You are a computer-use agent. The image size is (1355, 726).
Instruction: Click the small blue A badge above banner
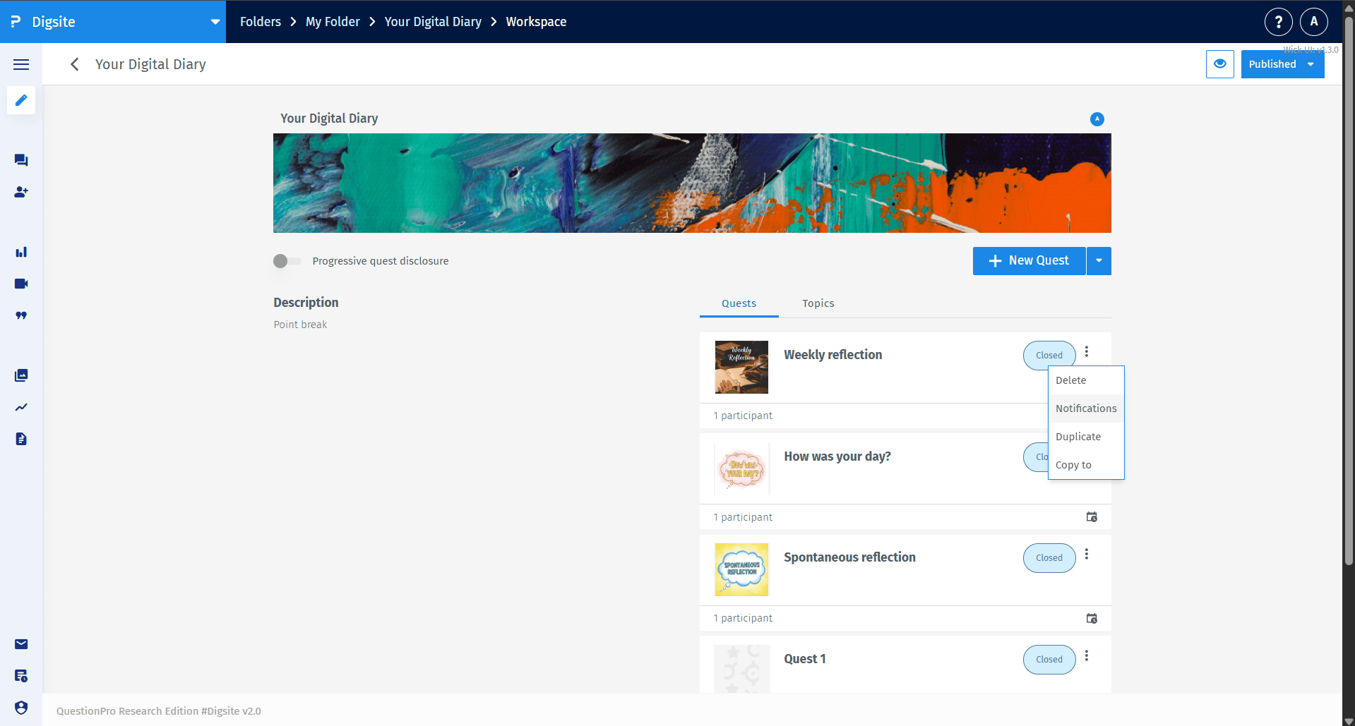tap(1097, 119)
